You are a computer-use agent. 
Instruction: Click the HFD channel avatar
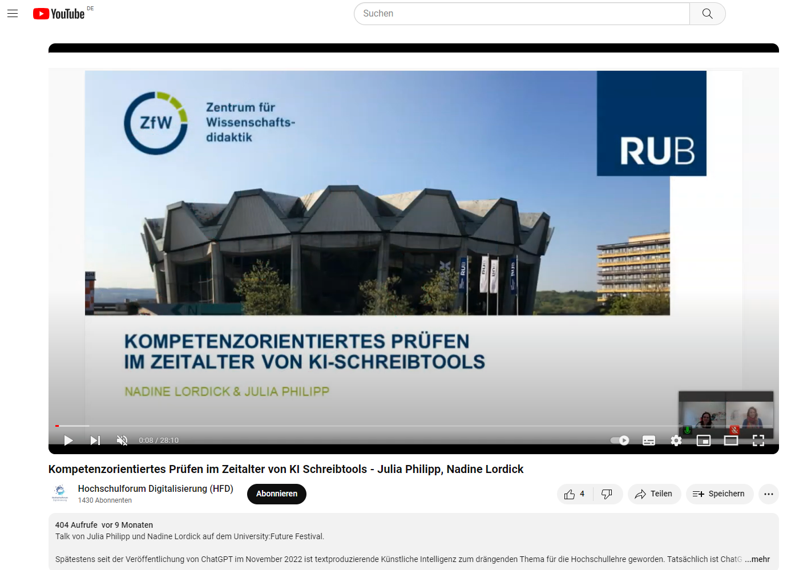pyautogui.click(x=60, y=492)
